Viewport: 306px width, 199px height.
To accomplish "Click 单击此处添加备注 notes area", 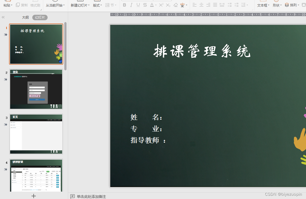I will [x=91, y=197].
